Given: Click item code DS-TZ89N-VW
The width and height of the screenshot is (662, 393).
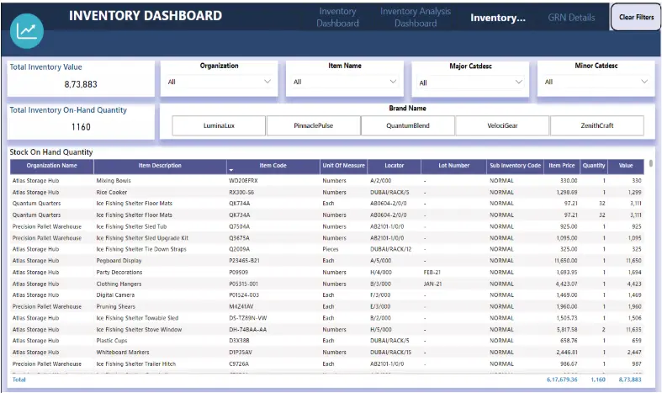Looking at the screenshot, I should click(248, 318).
